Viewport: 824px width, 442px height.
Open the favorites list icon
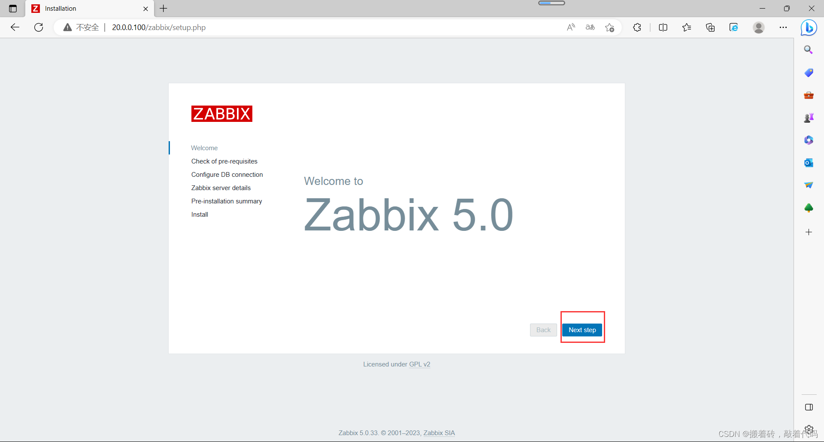coord(687,27)
